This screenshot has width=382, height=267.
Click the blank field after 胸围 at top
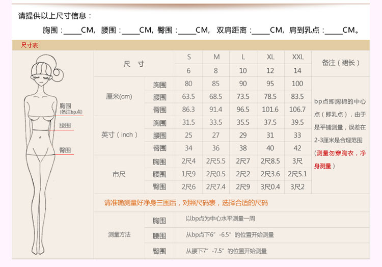pyautogui.click(x=72, y=31)
